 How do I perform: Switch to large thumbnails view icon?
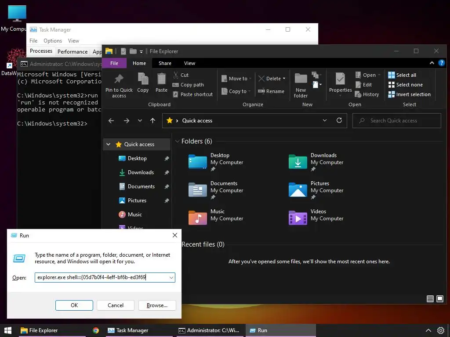(x=439, y=299)
